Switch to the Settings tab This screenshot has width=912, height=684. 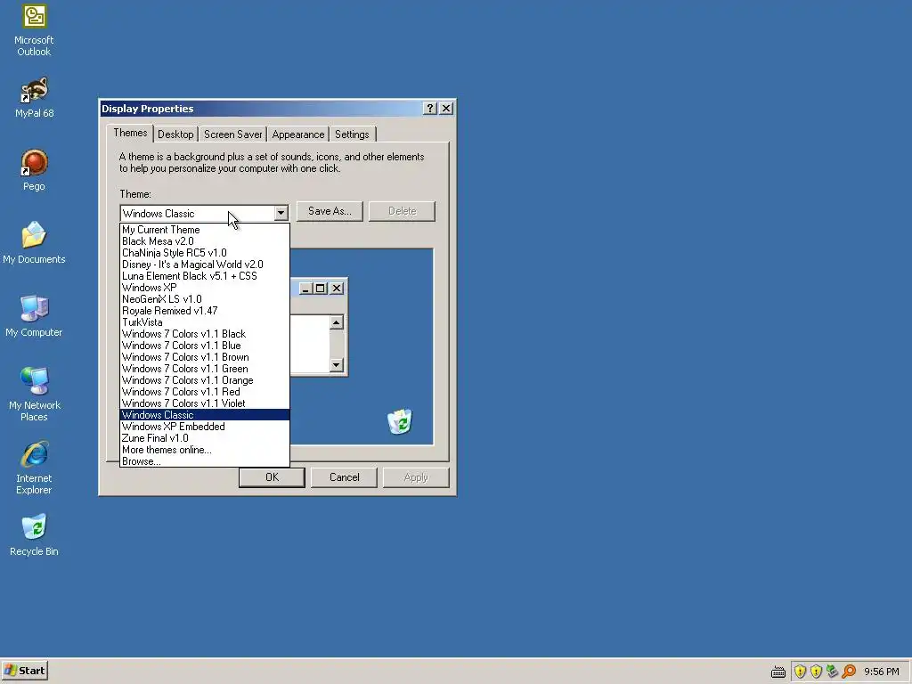click(352, 134)
